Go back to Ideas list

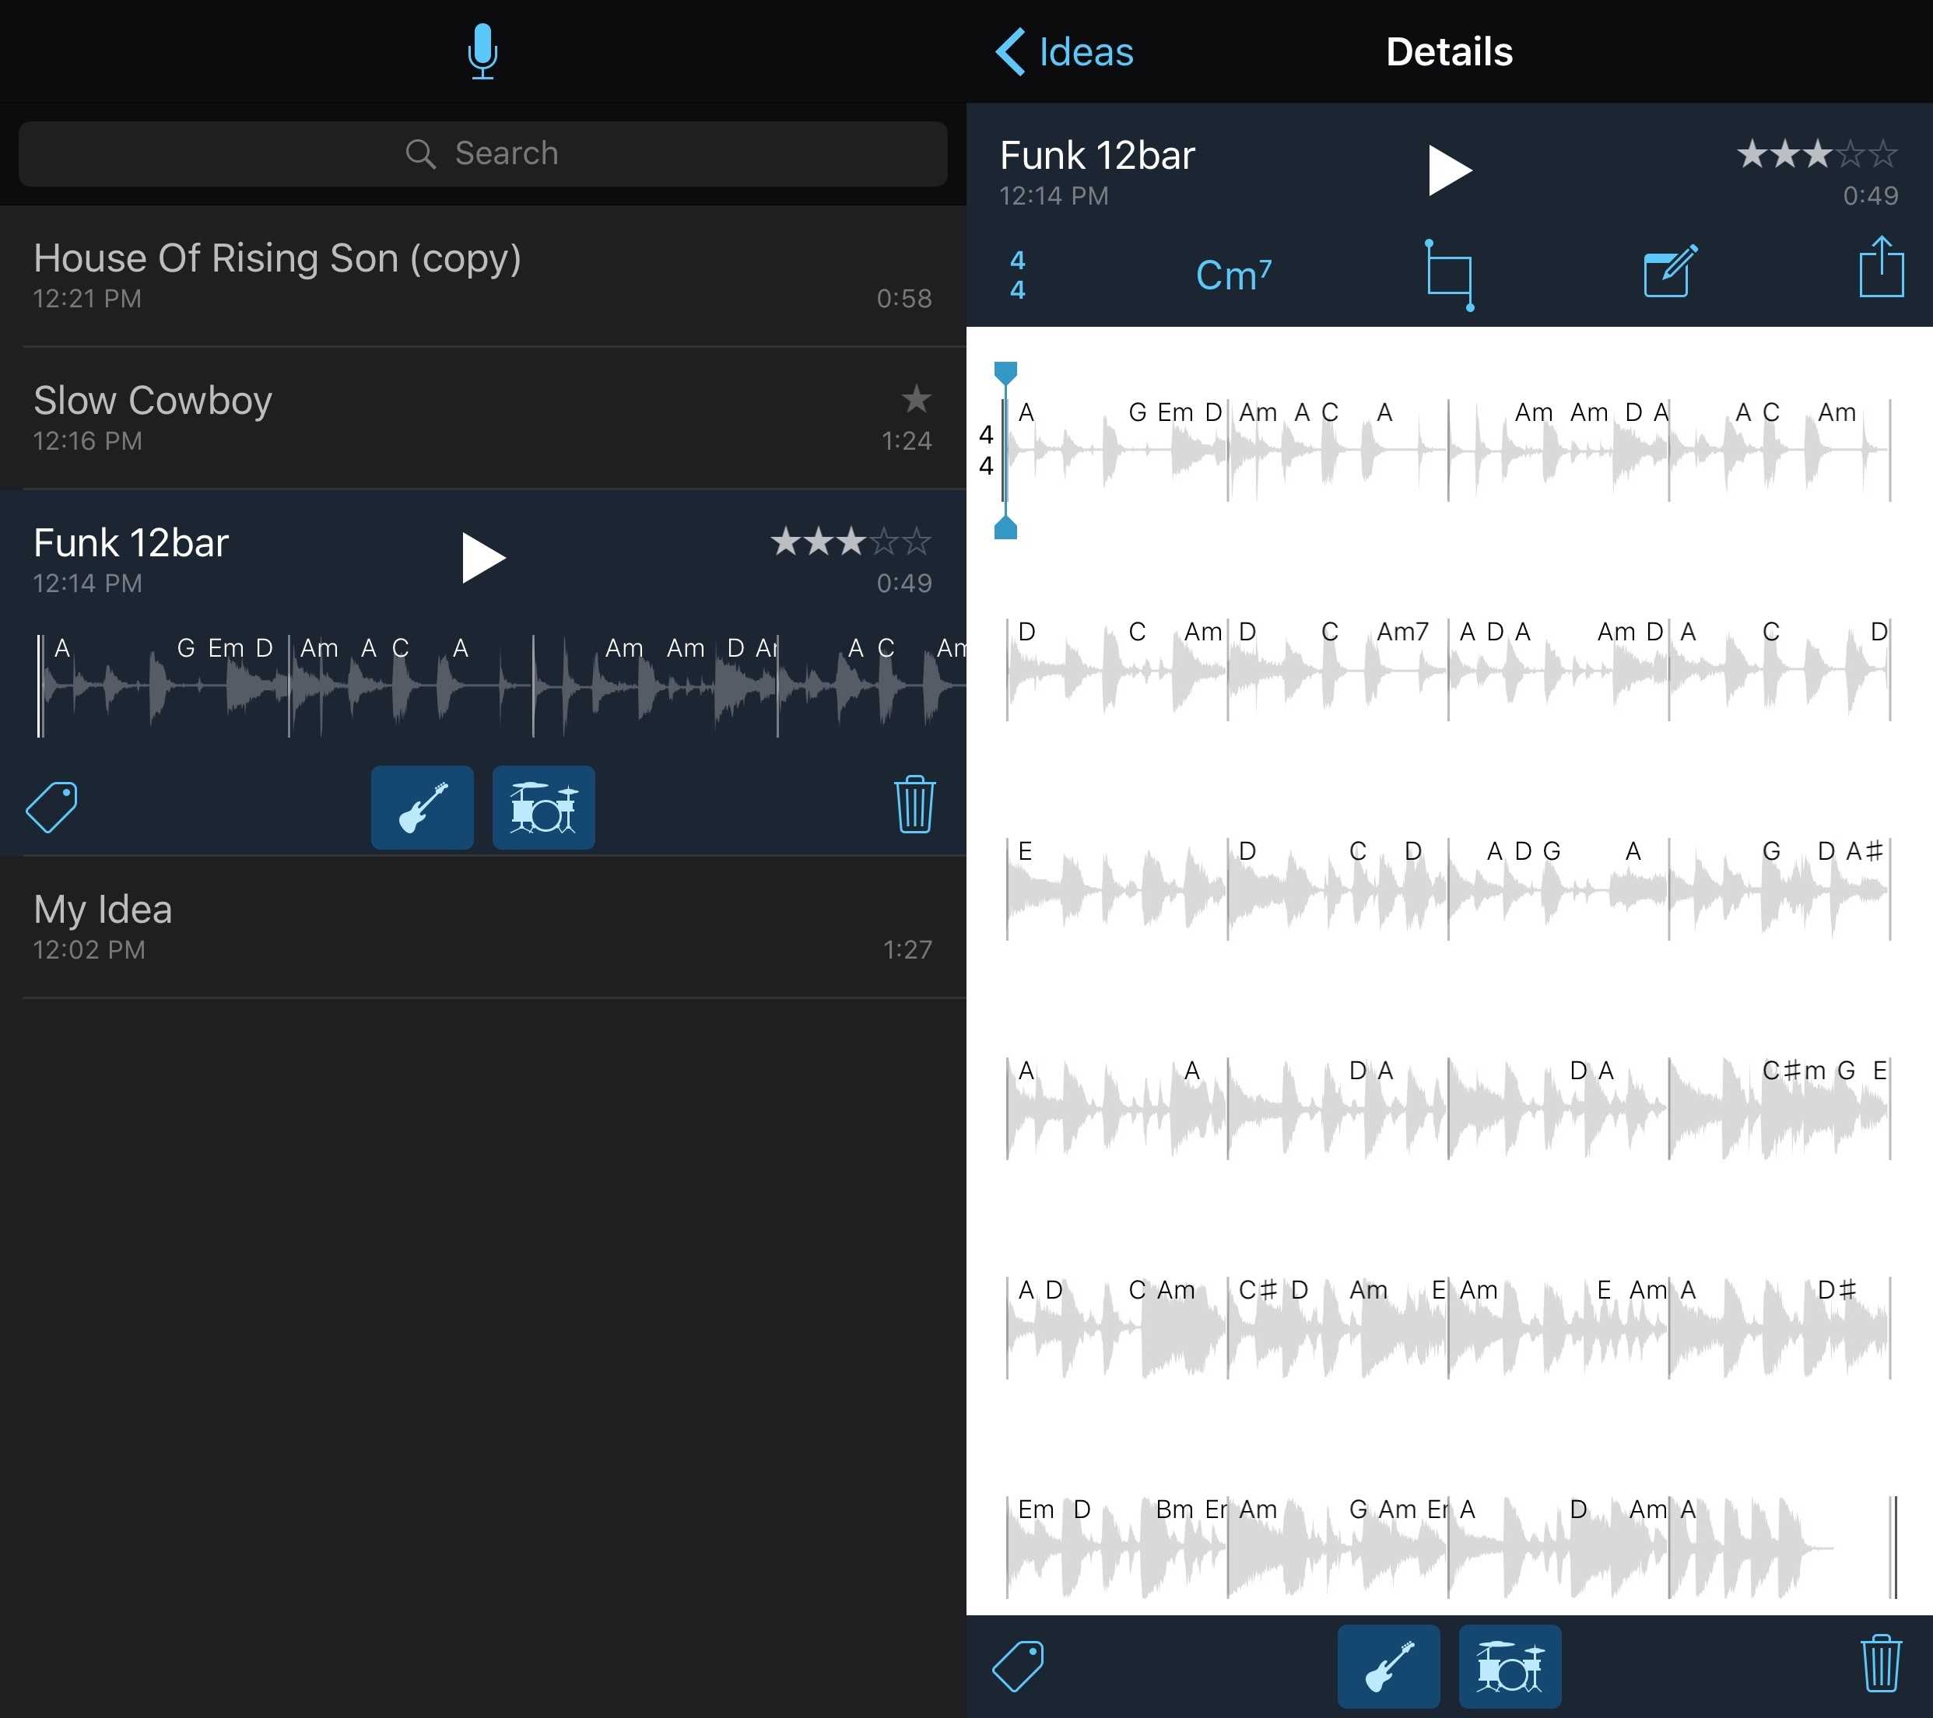point(1065,52)
